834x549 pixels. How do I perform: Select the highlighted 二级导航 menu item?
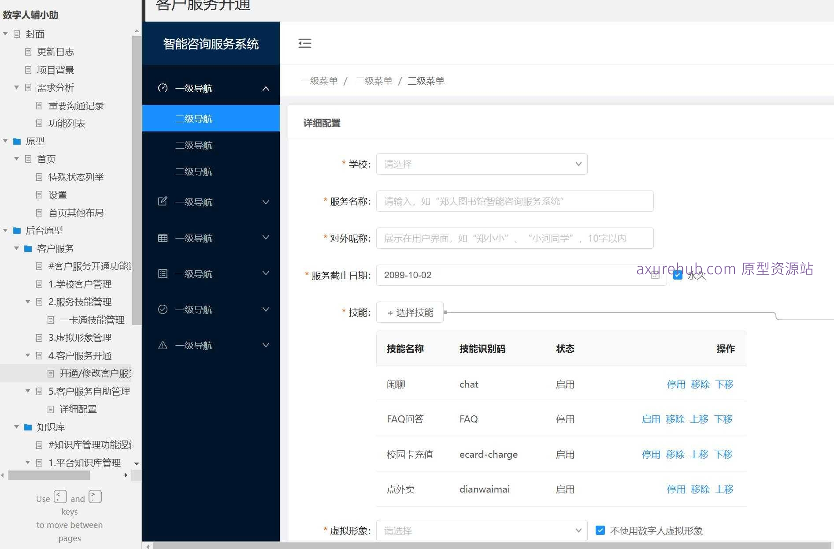[x=194, y=118]
